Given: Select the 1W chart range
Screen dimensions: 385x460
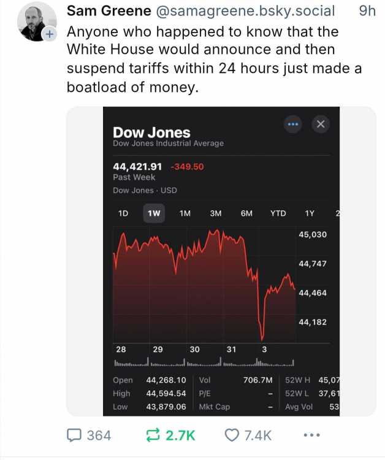Looking at the screenshot, I should tap(154, 213).
